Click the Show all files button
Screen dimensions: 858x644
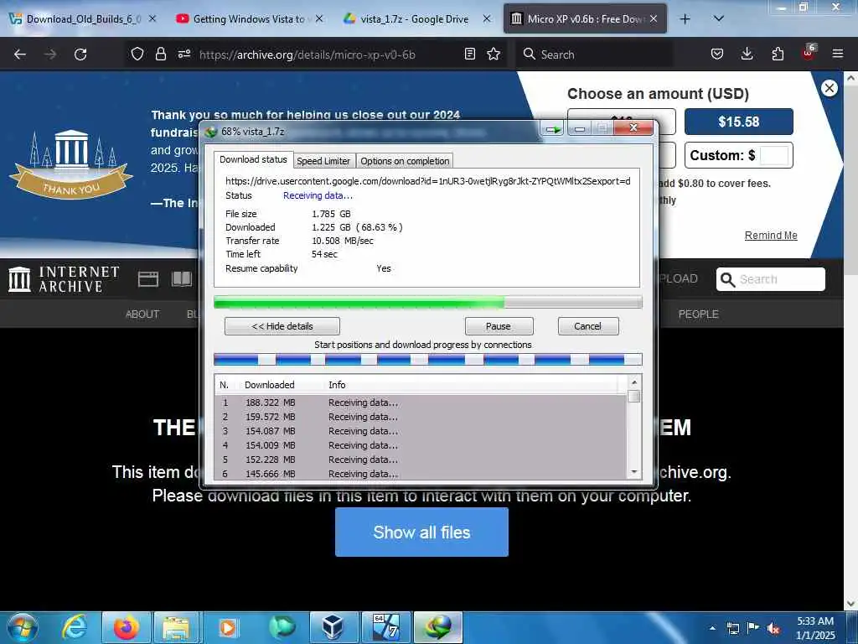click(422, 532)
